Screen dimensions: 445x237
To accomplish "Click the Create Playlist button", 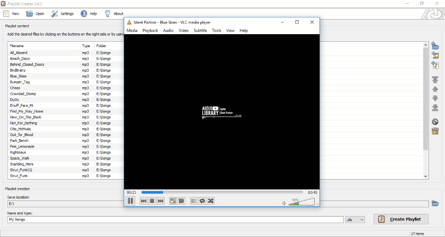I will click(x=401, y=219).
